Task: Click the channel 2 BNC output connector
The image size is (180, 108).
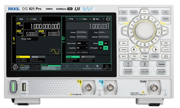Action: [110, 88]
